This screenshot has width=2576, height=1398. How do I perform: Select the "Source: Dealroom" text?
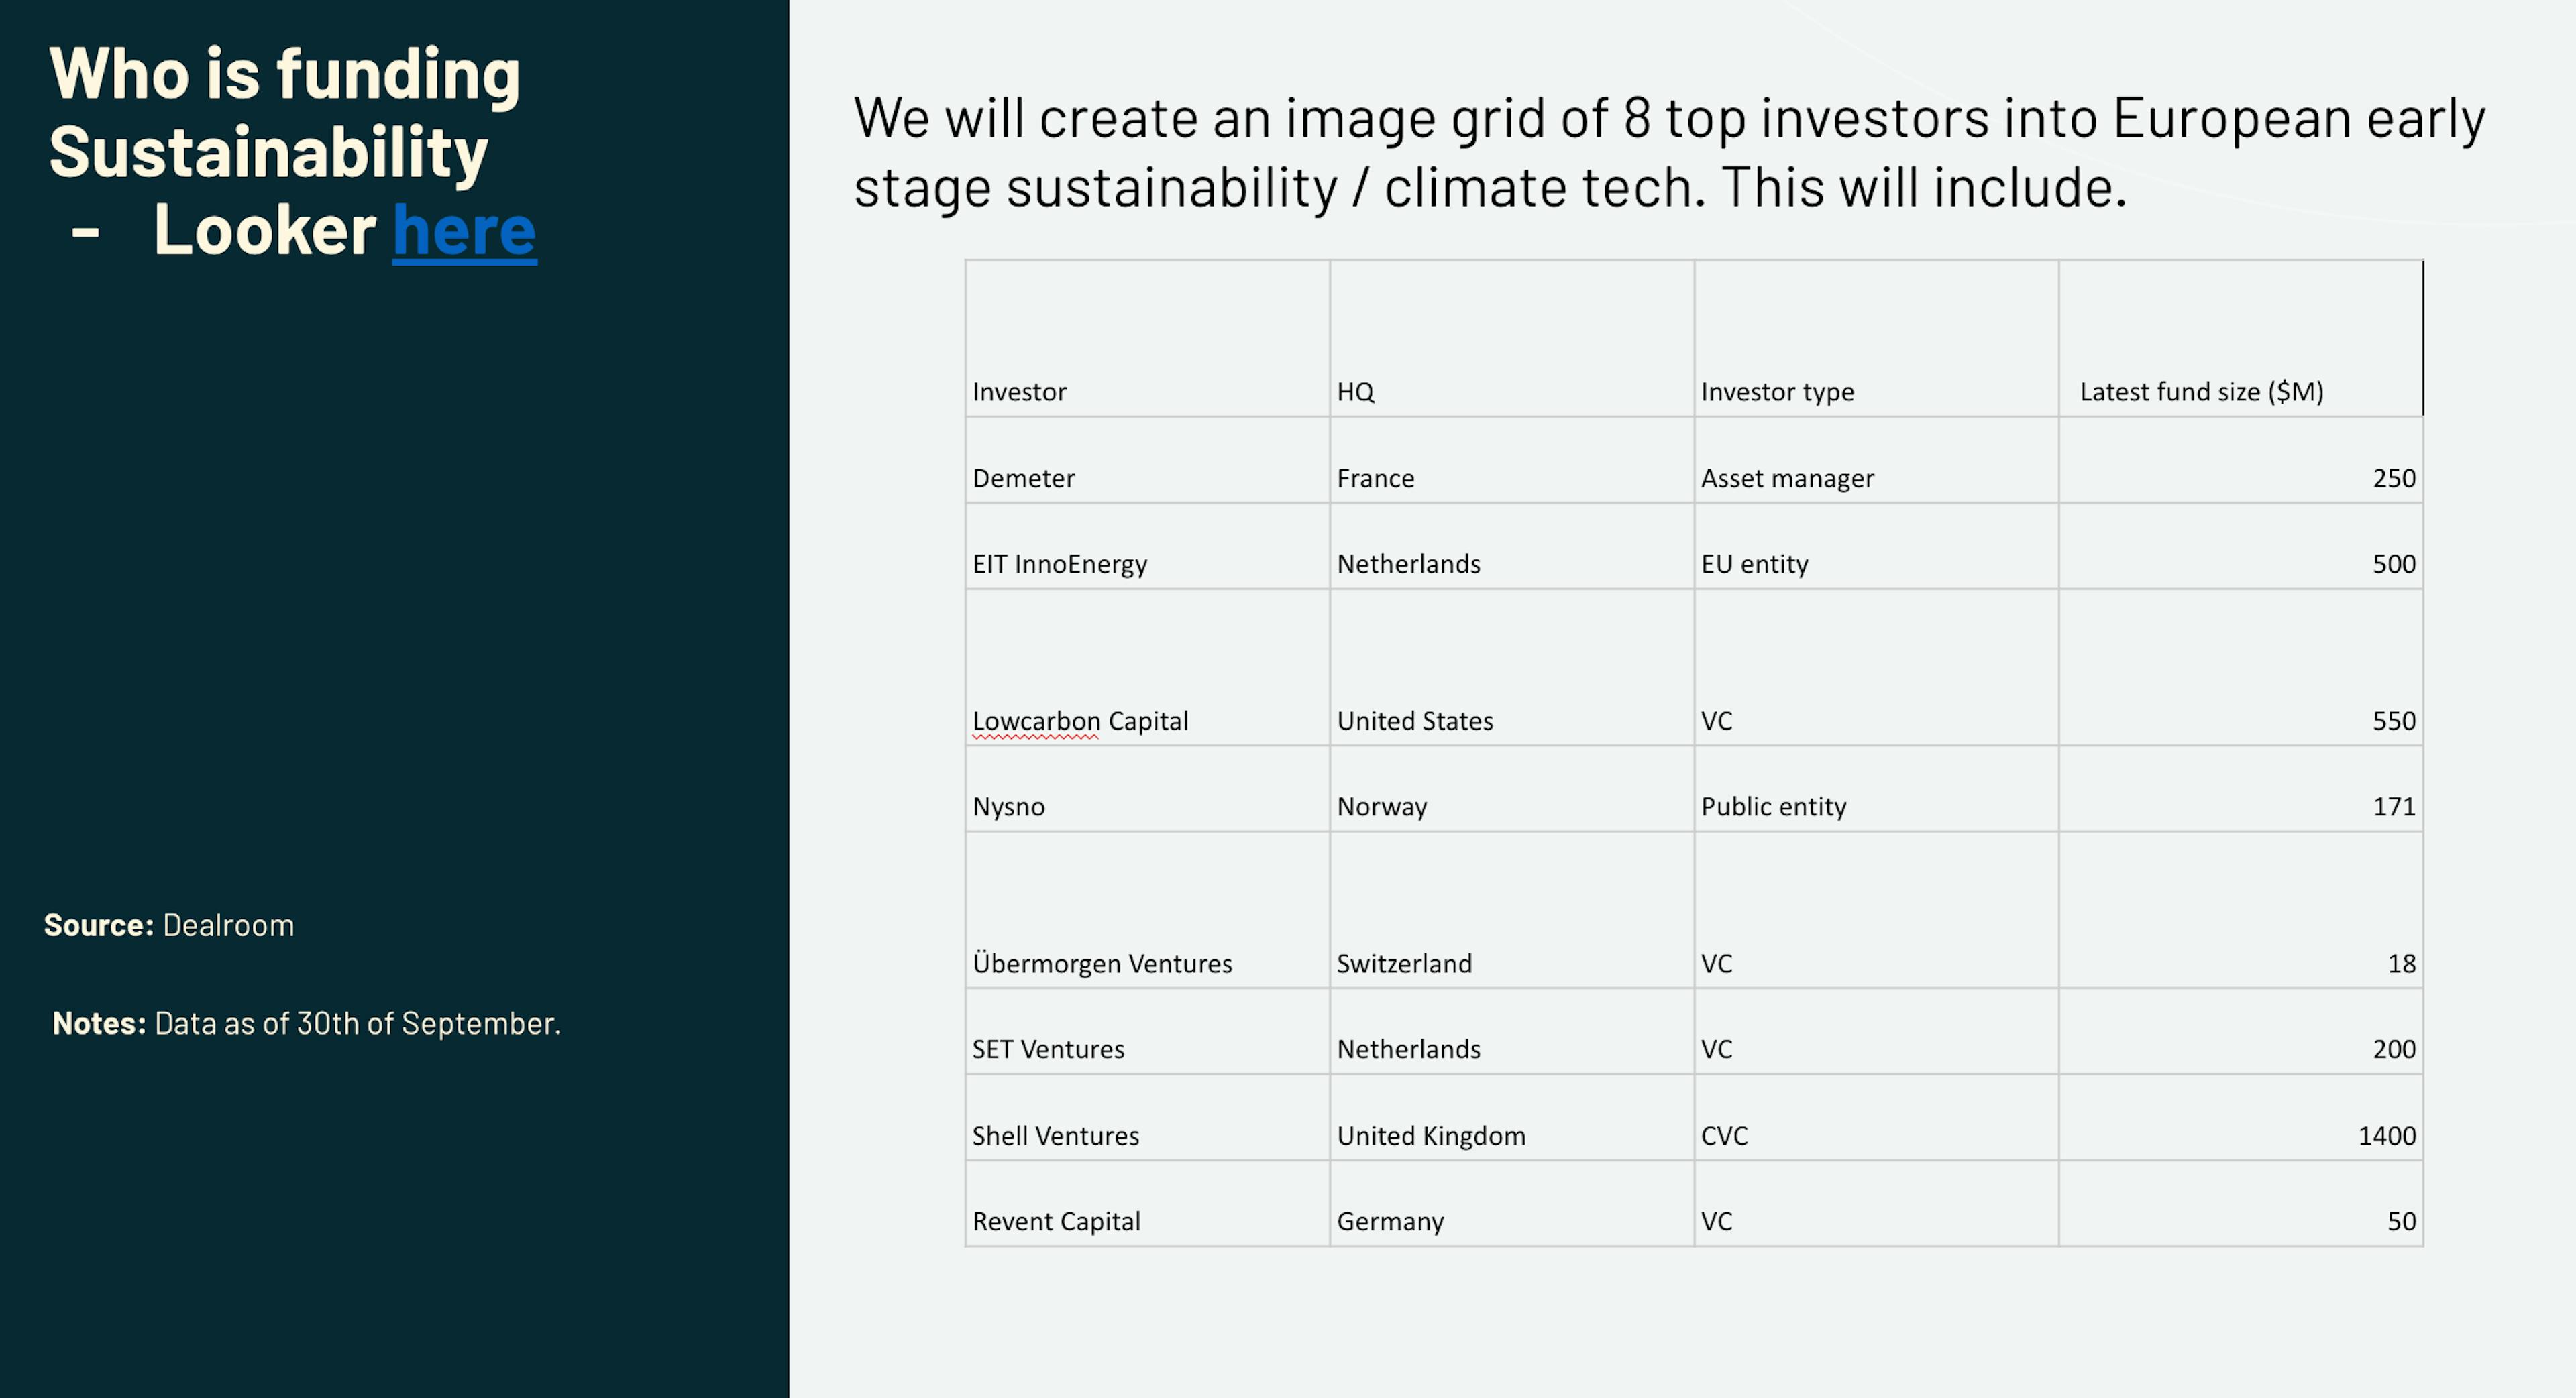(x=169, y=925)
